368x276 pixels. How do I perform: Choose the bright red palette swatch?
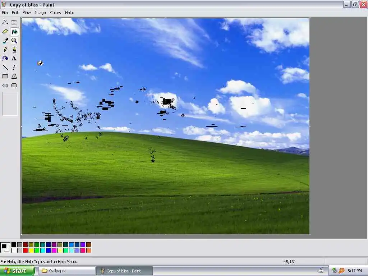click(x=26, y=250)
